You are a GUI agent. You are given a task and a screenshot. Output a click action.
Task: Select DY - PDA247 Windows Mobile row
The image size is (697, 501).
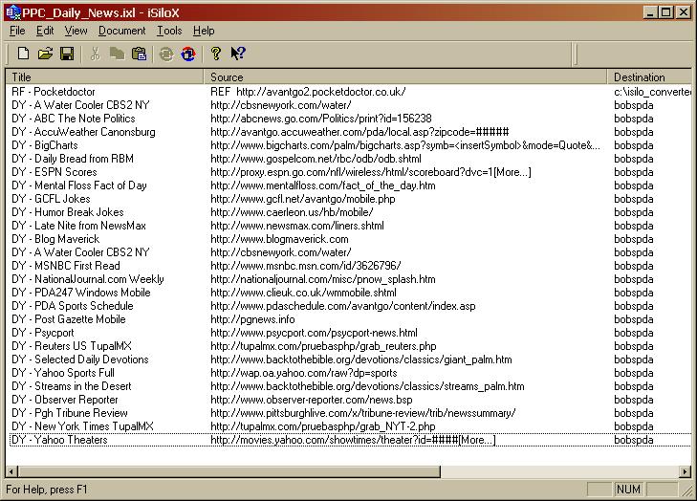click(350, 292)
